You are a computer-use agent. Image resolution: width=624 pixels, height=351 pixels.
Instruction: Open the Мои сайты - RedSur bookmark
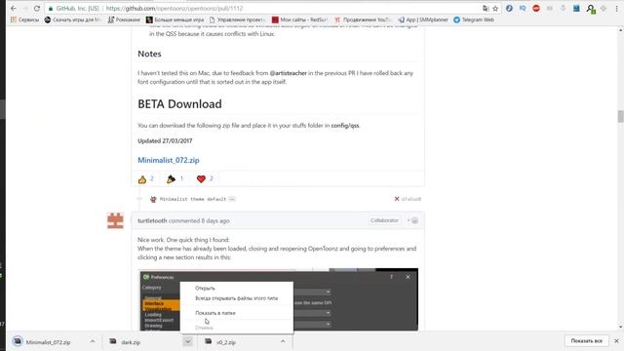299,19
